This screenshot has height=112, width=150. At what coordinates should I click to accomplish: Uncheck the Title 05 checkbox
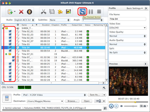click(x=10, y=51)
